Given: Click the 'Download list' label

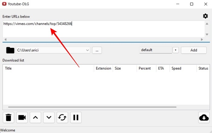Looking at the screenshot, I should pyautogui.click(x=13, y=60).
